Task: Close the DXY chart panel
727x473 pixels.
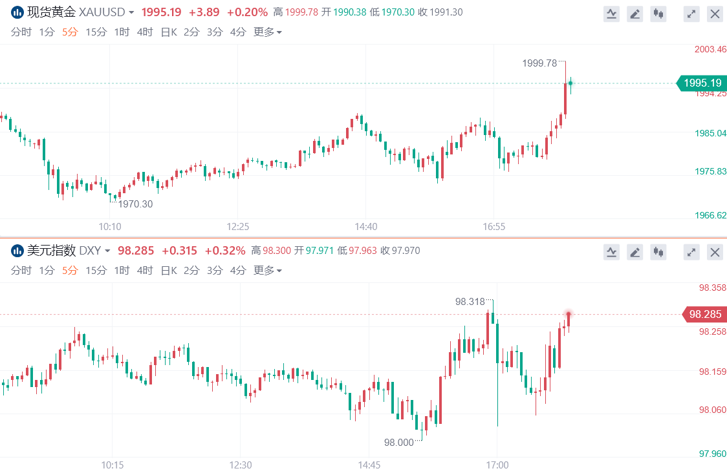Action: 715,252
